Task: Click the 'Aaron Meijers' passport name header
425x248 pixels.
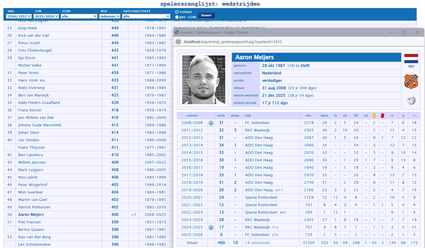Action: tap(255, 57)
